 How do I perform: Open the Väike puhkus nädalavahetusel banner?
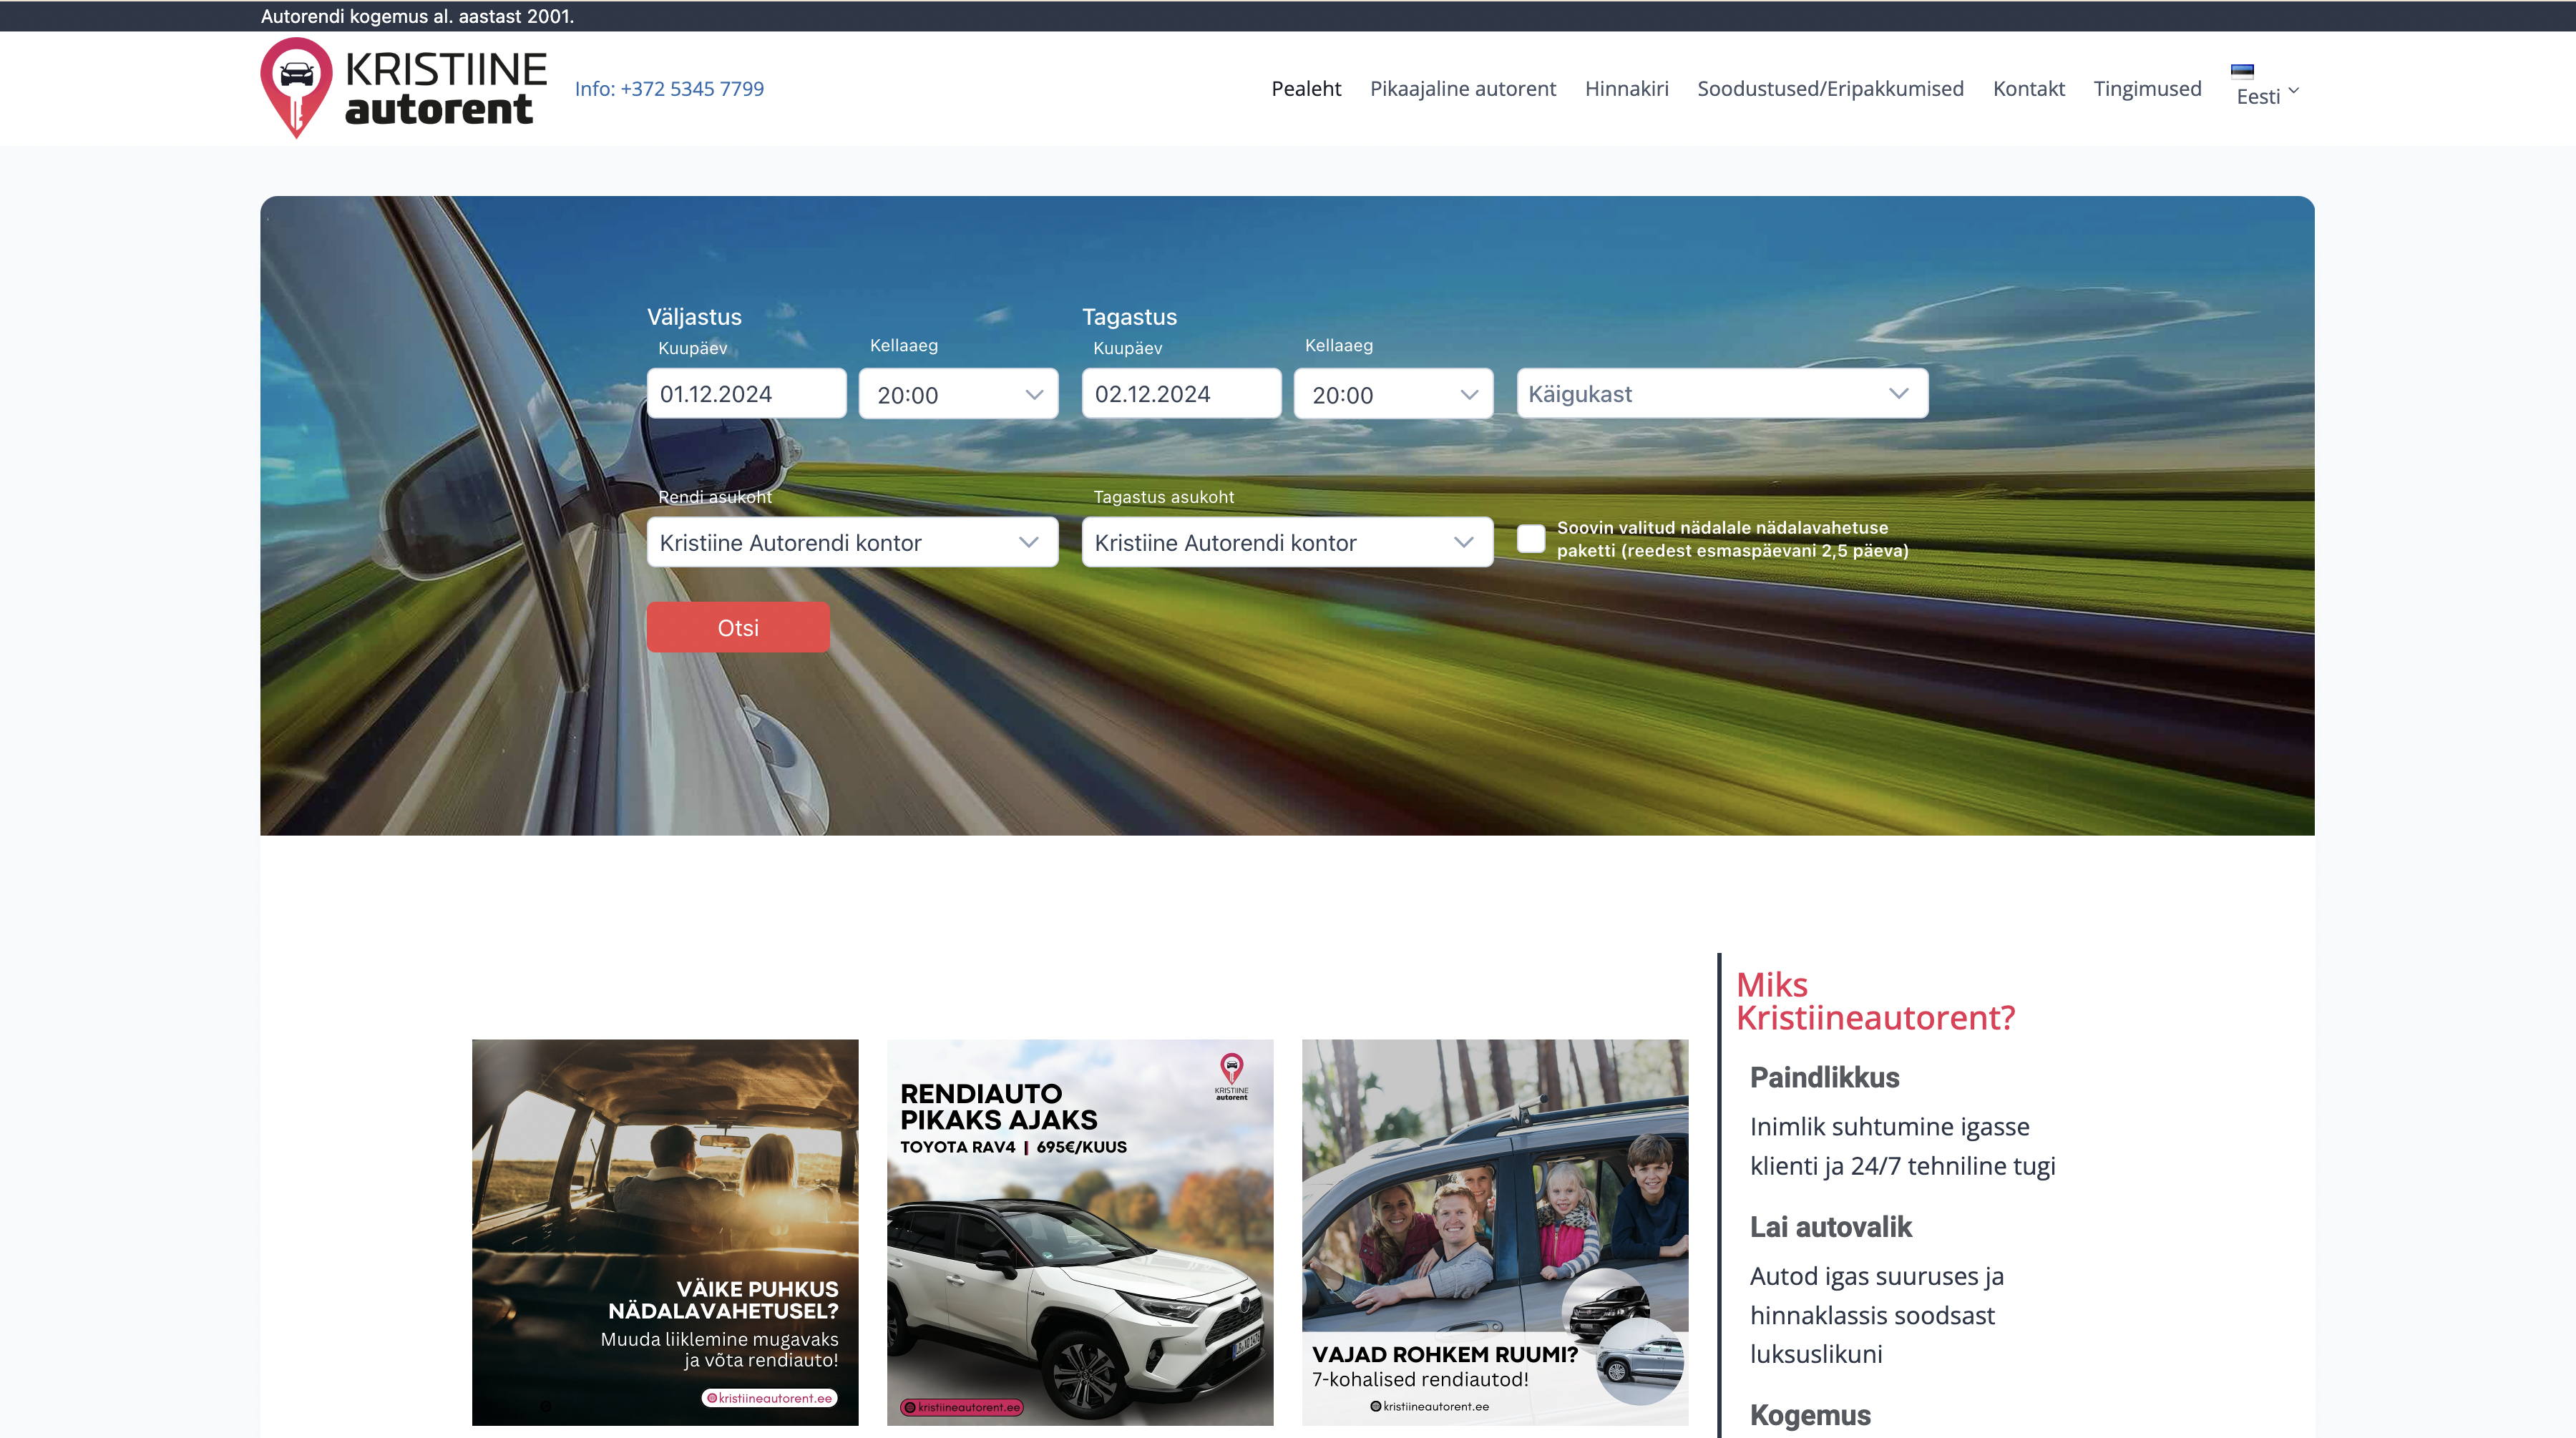665,1232
